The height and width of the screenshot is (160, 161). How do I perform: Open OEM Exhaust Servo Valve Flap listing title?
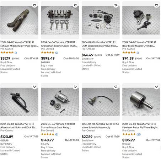pyautogui.click(x=100, y=44)
